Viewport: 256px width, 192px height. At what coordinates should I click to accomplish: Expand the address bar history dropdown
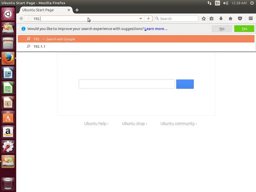pyautogui.click(x=140, y=18)
